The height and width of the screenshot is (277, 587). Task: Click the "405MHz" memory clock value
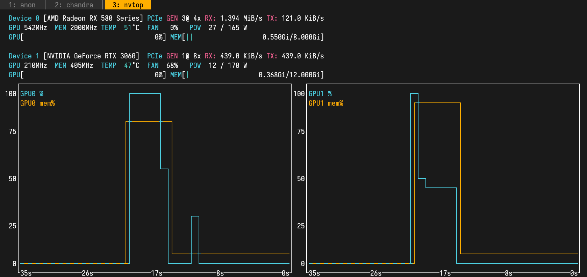pyautogui.click(x=82, y=65)
